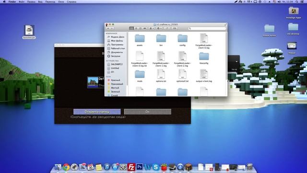Viewport: 307px width, 173px height.
Task: Open the old_desktop folder on desktop
Action: click(x=293, y=29)
